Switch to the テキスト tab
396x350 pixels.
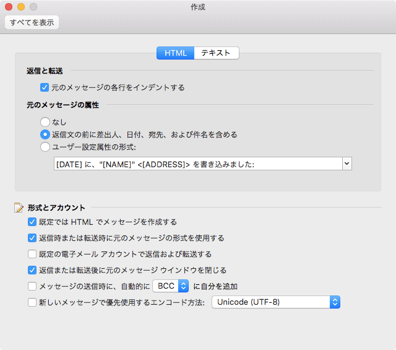pos(216,53)
